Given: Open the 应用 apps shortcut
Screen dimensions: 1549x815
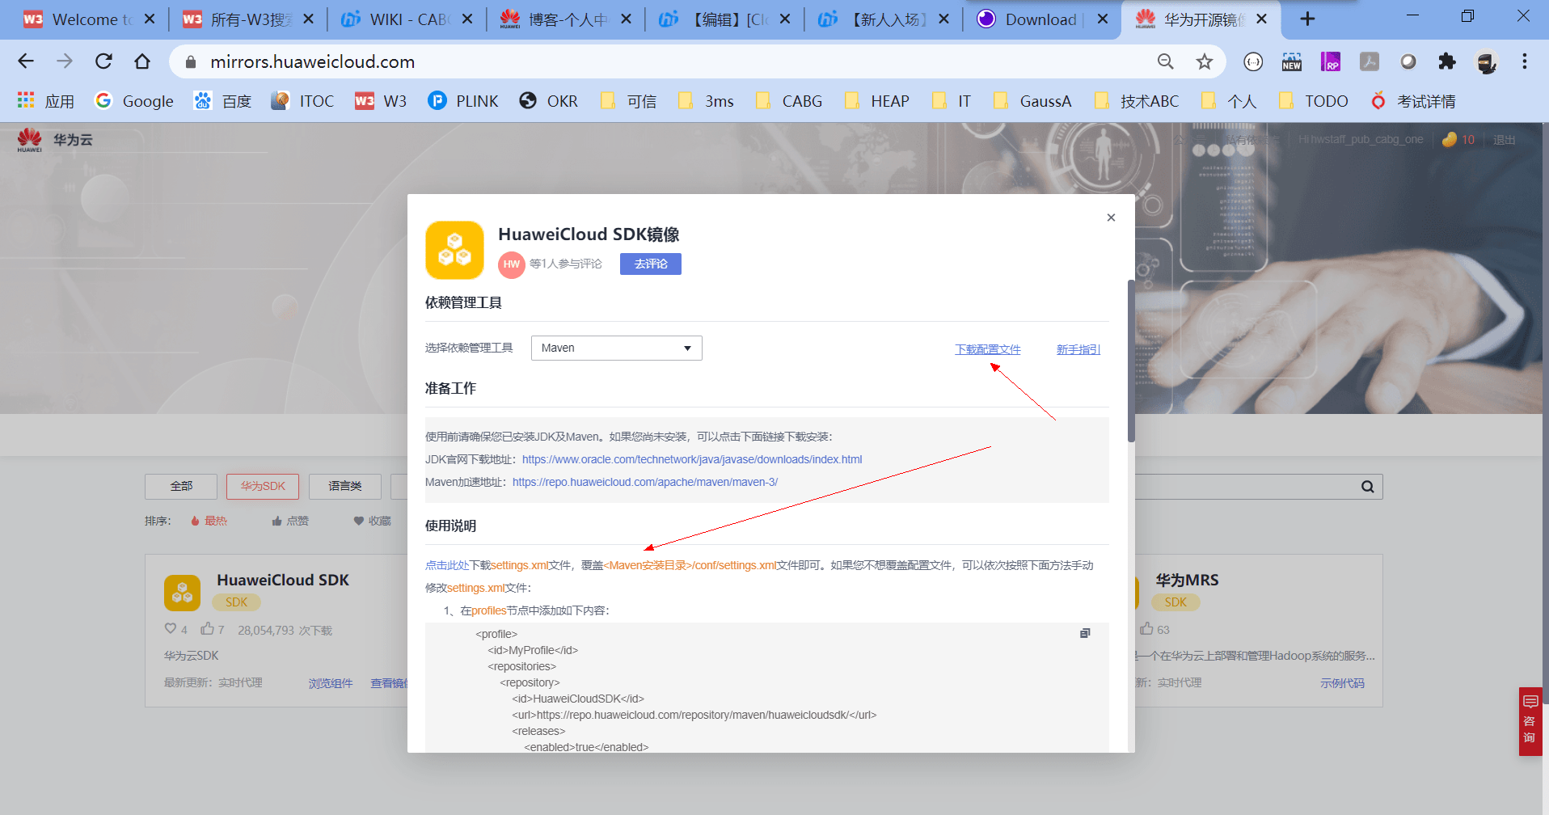Looking at the screenshot, I should 45,101.
